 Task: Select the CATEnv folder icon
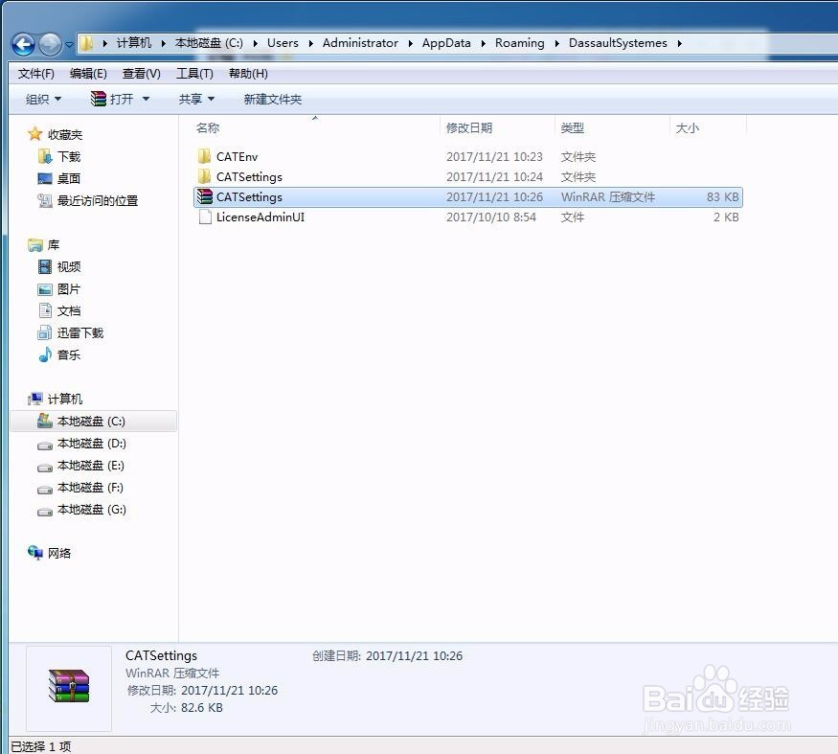(204, 156)
